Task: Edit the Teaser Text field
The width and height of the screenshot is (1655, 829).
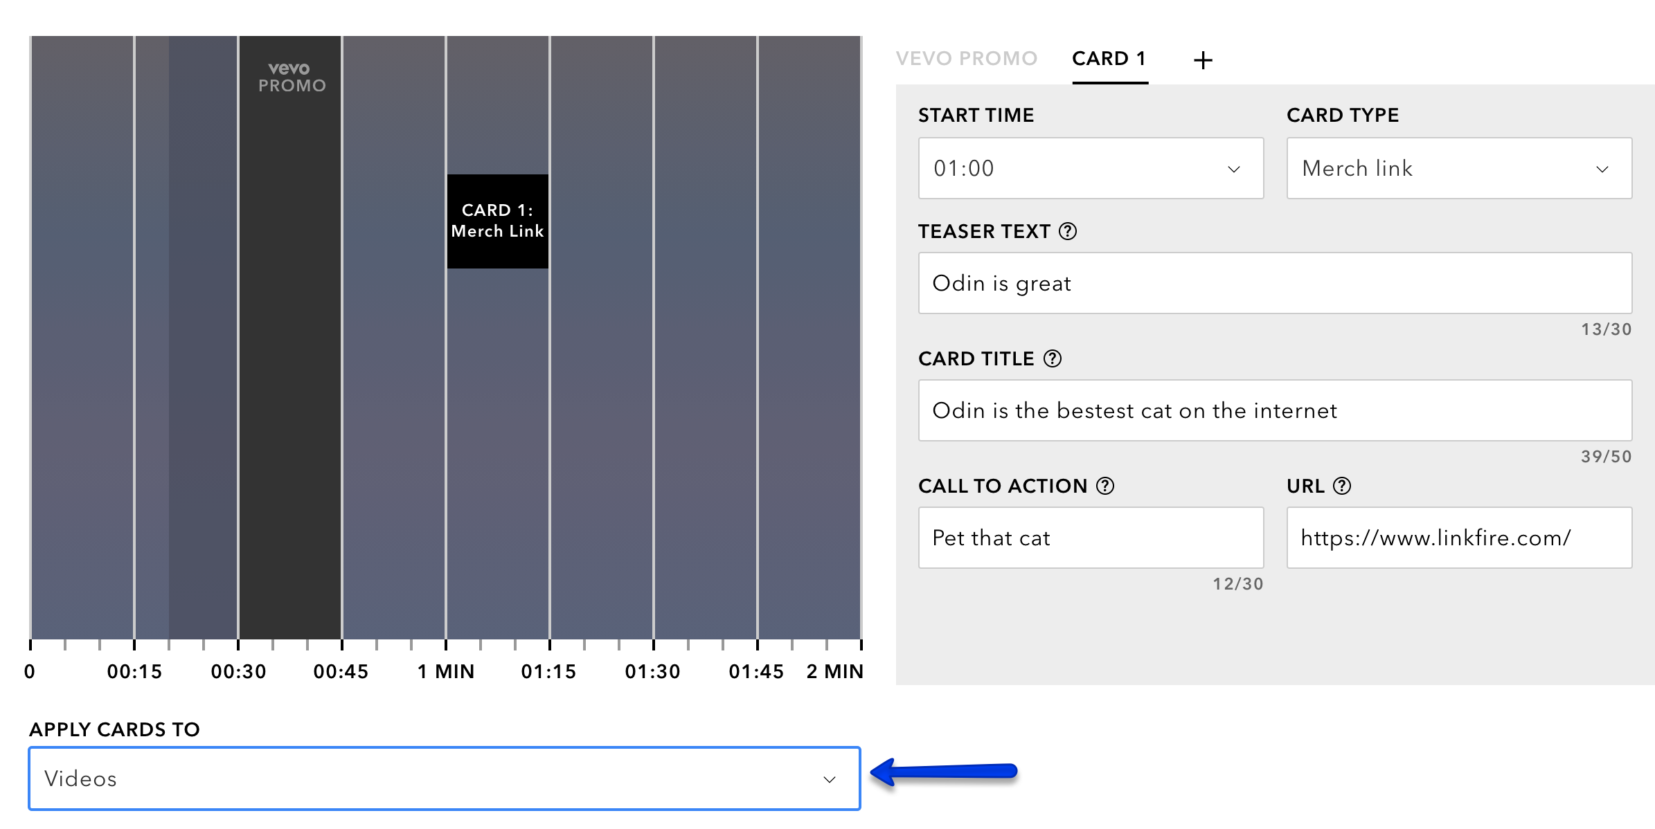Action: pyautogui.click(x=1275, y=283)
